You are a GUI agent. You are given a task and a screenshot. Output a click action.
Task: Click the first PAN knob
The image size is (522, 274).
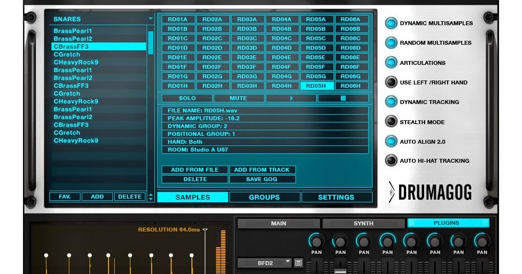(x=316, y=240)
